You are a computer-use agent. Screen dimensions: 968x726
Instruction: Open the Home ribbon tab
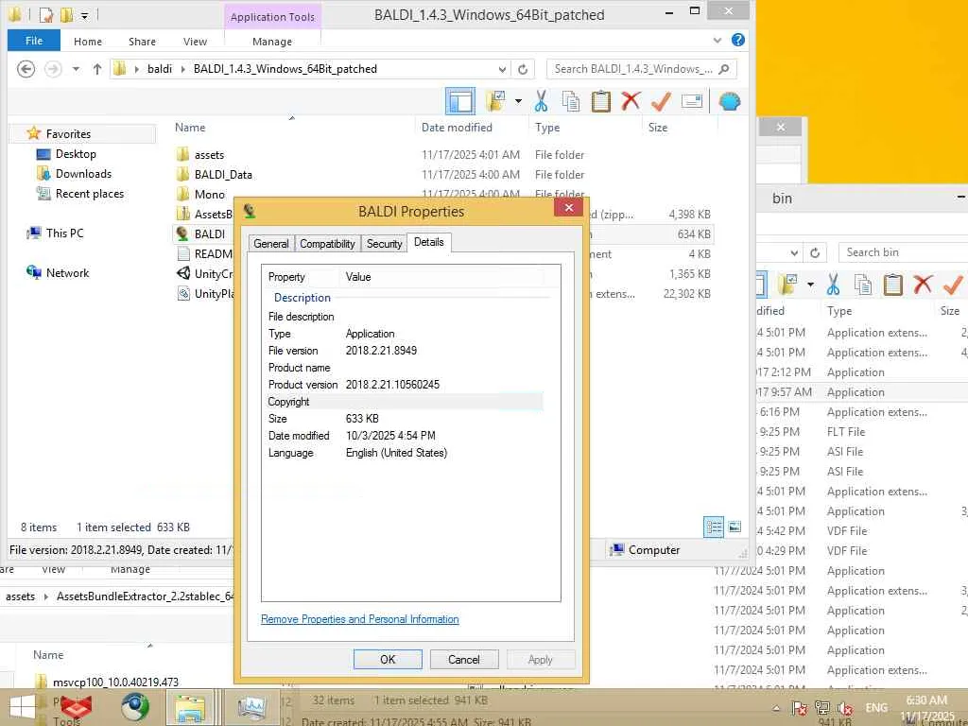tap(88, 42)
